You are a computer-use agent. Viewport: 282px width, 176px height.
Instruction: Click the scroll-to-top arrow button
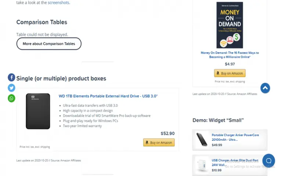[265, 88]
